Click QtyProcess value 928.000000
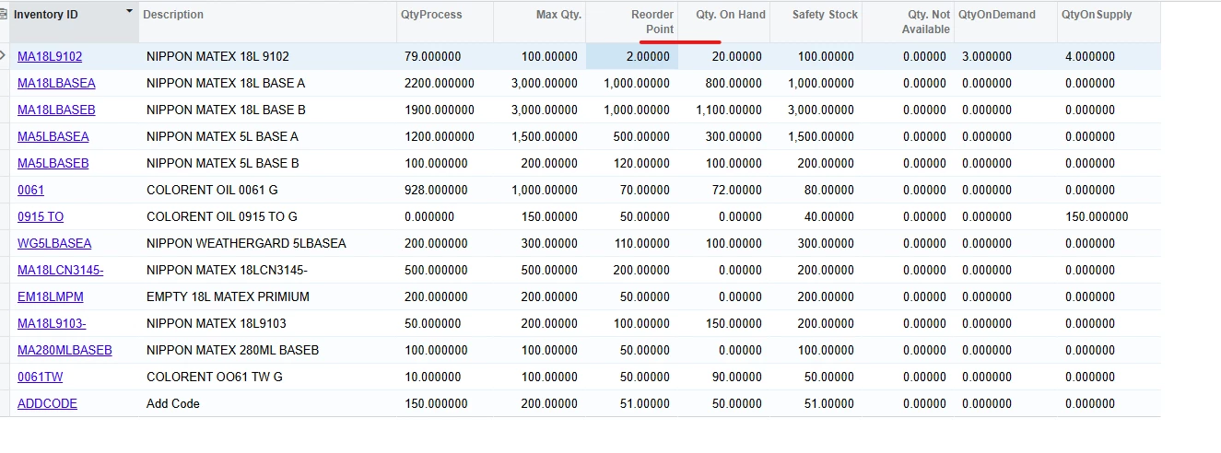Viewport: 1221px width, 453px height. point(436,190)
